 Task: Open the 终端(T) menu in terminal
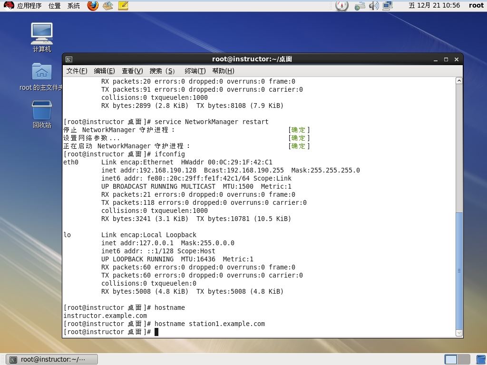[195, 71]
